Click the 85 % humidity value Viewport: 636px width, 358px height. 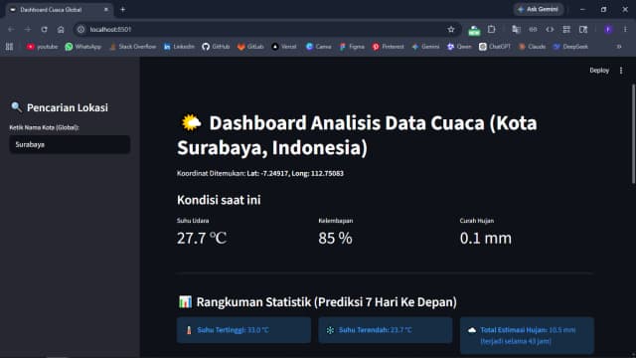coord(335,238)
